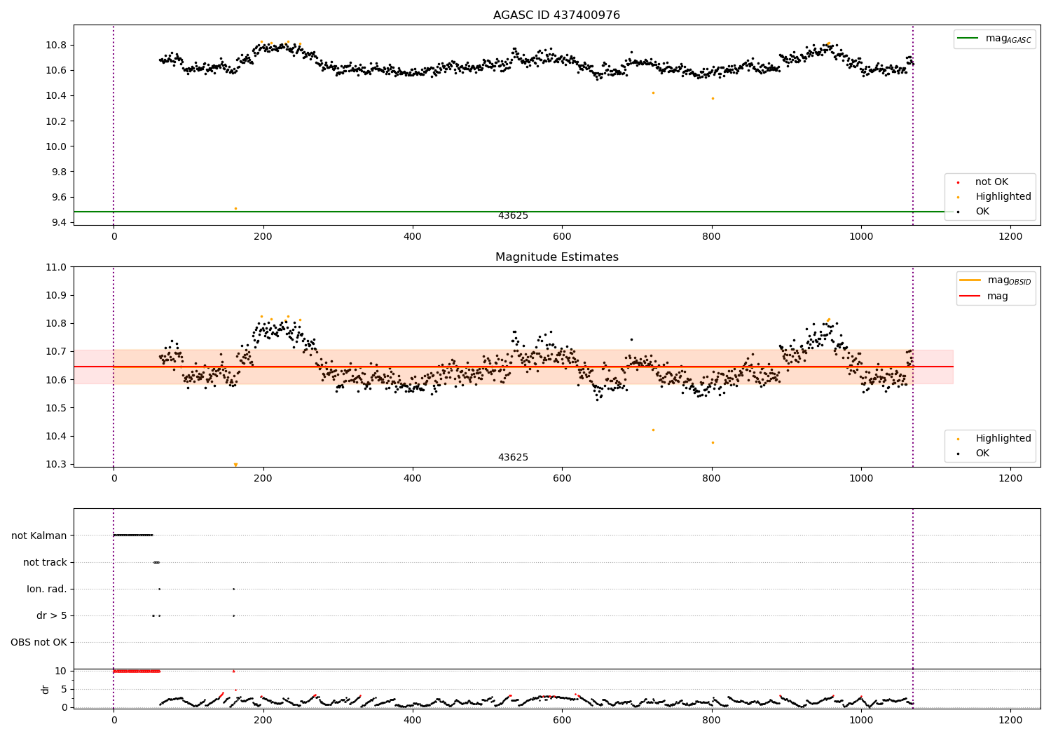Click the orange triangle marker at bottom of middle plot
The image size is (1051, 736).
tap(235, 465)
